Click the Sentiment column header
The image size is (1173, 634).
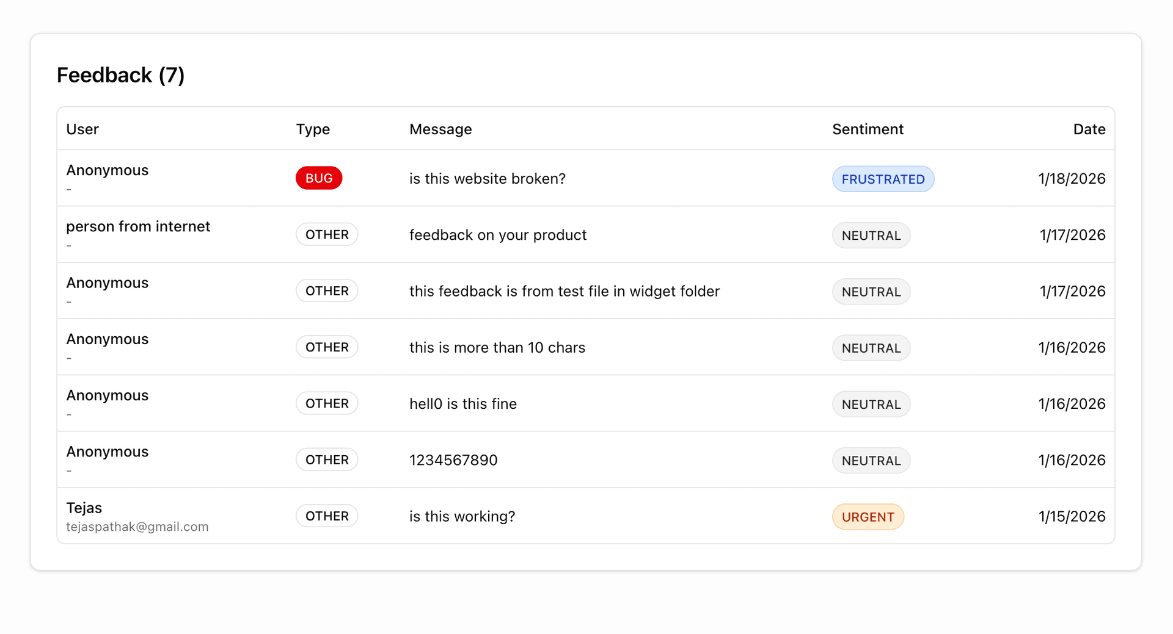point(867,129)
